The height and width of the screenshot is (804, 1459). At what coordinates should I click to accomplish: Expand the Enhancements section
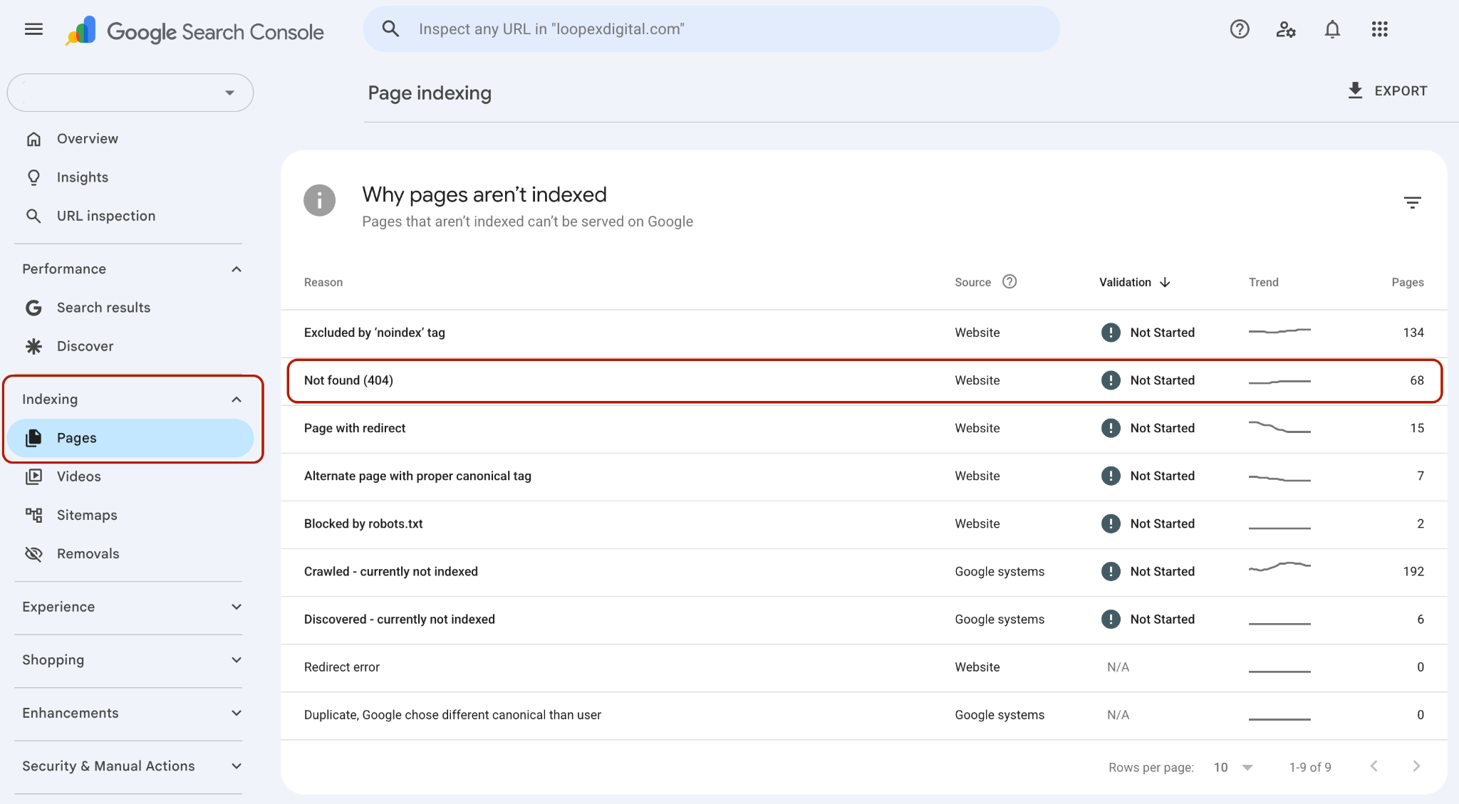coord(237,713)
